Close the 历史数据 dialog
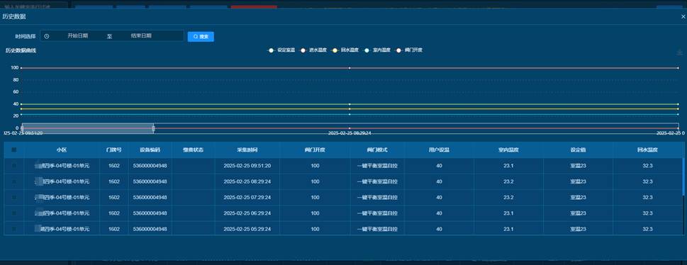 pos(683,16)
